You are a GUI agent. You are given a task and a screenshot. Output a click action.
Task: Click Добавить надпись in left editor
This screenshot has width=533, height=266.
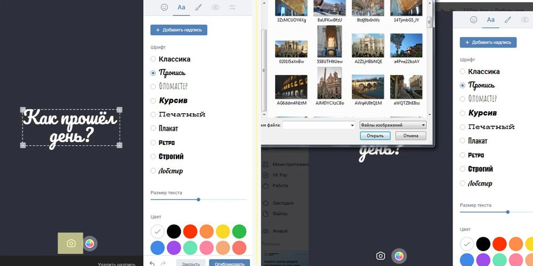click(179, 30)
